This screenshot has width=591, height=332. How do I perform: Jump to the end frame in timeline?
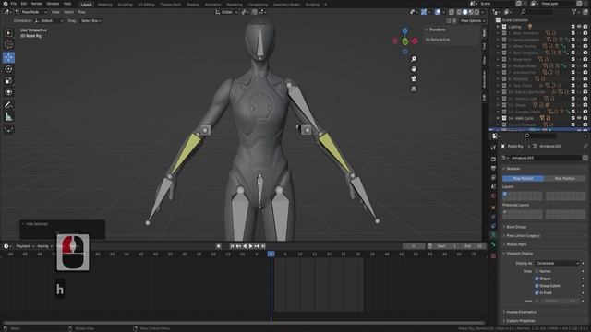tap(263, 246)
